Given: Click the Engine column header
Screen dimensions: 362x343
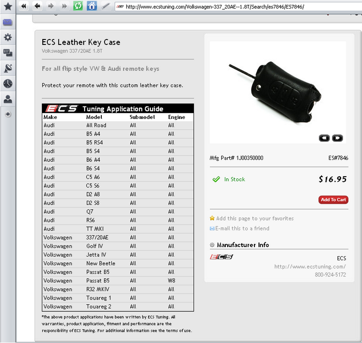Looking at the screenshot, I should [176, 117].
